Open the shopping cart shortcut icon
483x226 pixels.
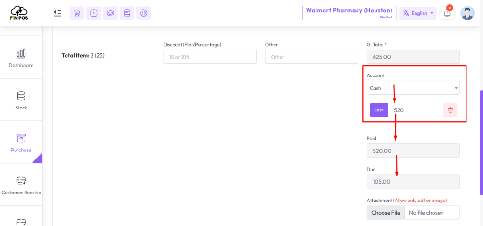pyautogui.click(x=77, y=13)
